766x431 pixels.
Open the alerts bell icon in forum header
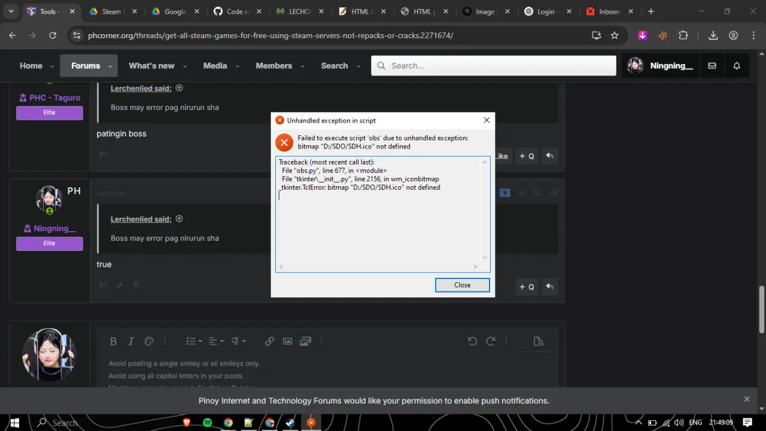click(737, 66)
